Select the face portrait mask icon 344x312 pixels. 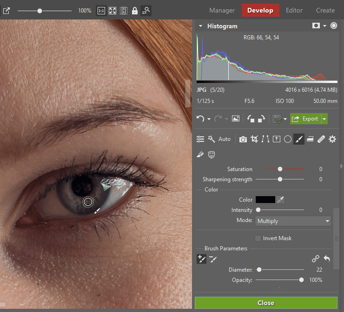coord(212,155)
